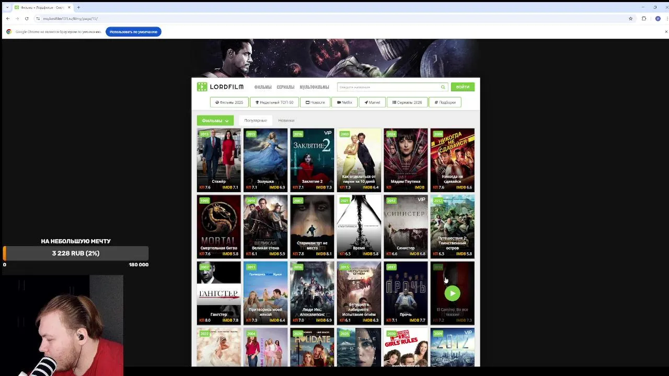Image resolution: width=669 pixels, height=376 pixels.
Task: Click the Использовать по умолчанию button
Action: (133, 32)
